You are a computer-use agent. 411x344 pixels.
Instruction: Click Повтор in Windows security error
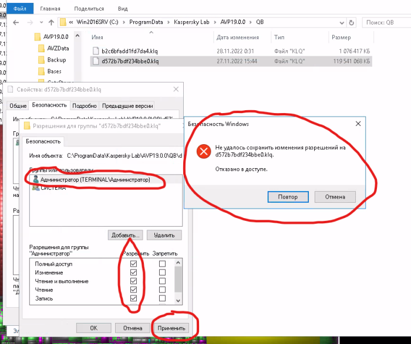point(288,197)
